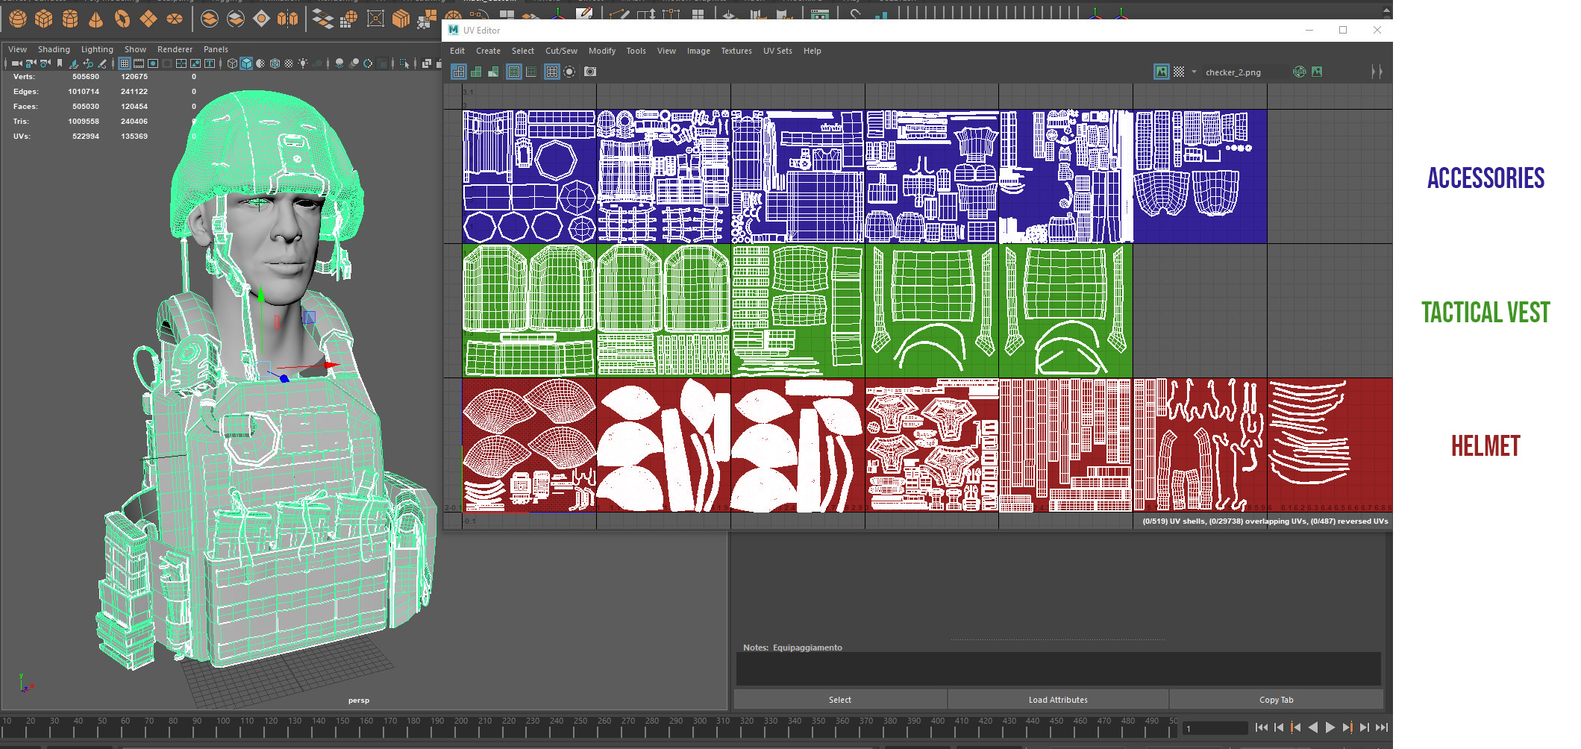Click the current frame input field
Image resolution: width=1581 pixels, height=749 pixels.
pyautogui.click(x=1214, y=728)
